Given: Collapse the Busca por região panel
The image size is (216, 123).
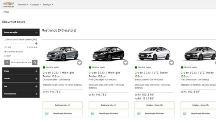Looking at the screenshot, I should [36, 32].
